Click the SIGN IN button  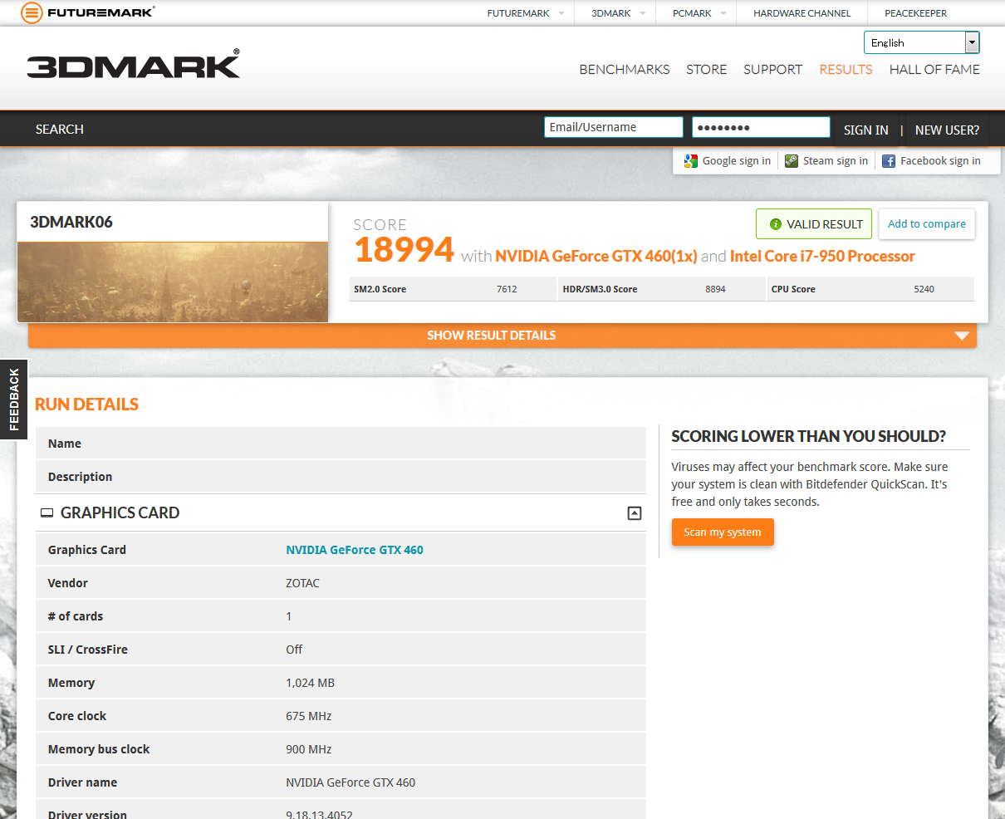coord(866,130)
